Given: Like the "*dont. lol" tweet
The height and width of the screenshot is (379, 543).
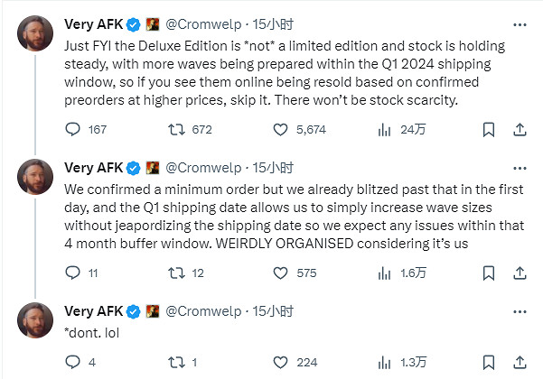Looking at the screenshot, I should (280, 362).
